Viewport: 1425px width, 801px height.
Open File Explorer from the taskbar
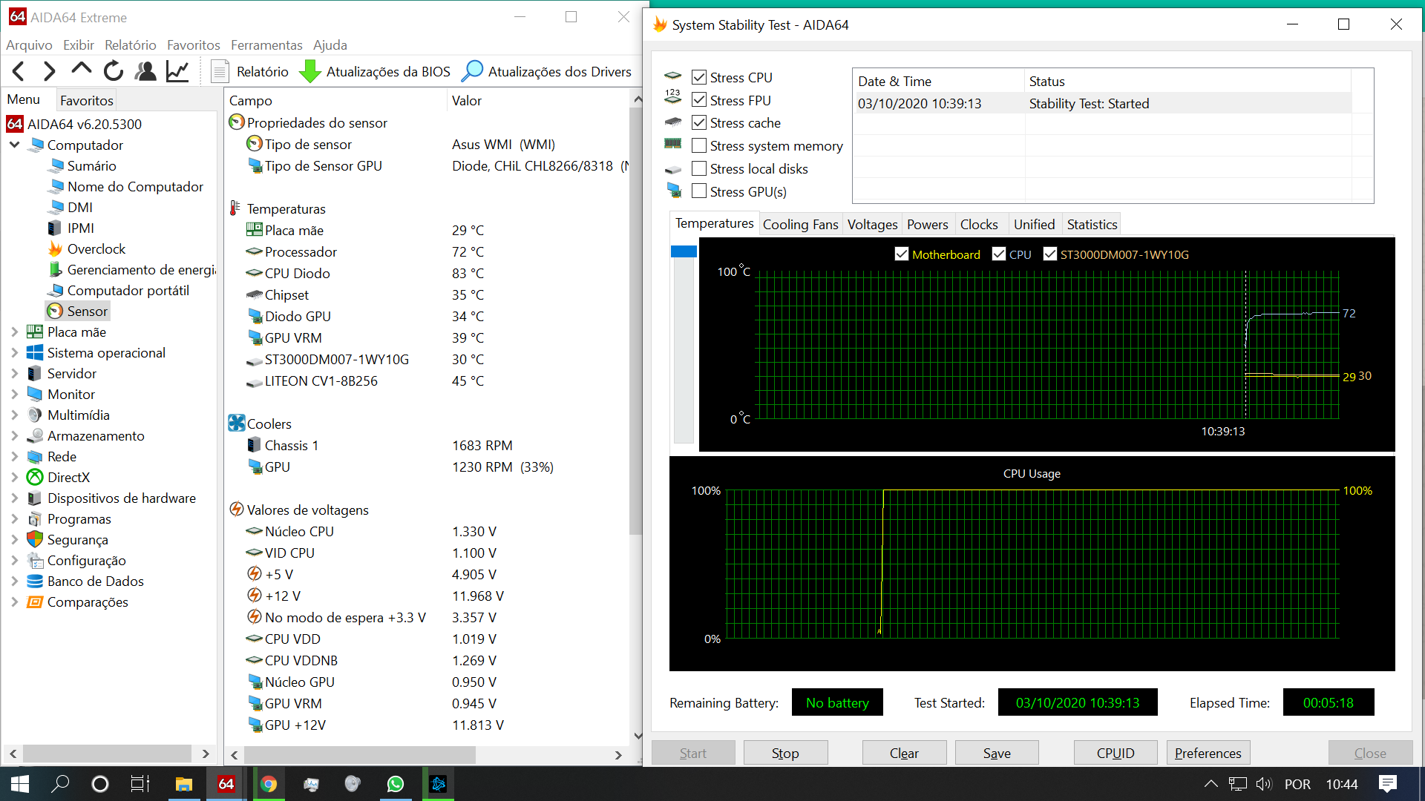click(183, 784)
